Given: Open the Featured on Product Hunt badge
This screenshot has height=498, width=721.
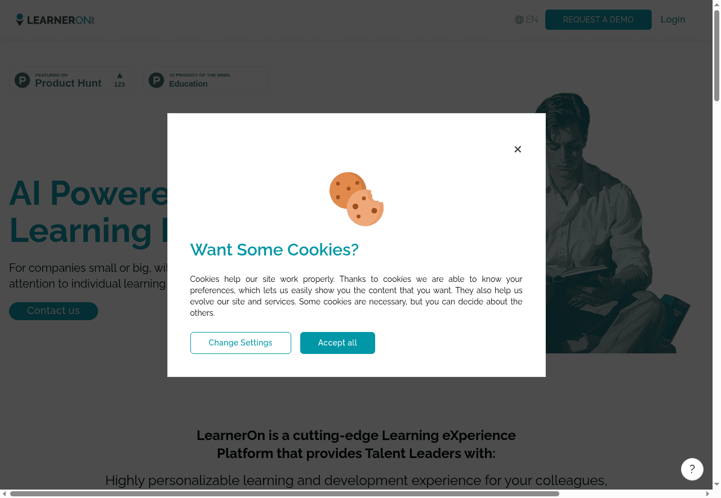Looking at the screenshot, I should [x=72, y=80].
